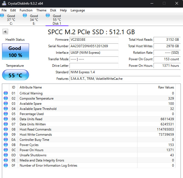Screen dimensions: 183x178
Task: Switch to the Disk 1 tab at 55 °C
Action: pyautogui.click(x=57, y=20)
